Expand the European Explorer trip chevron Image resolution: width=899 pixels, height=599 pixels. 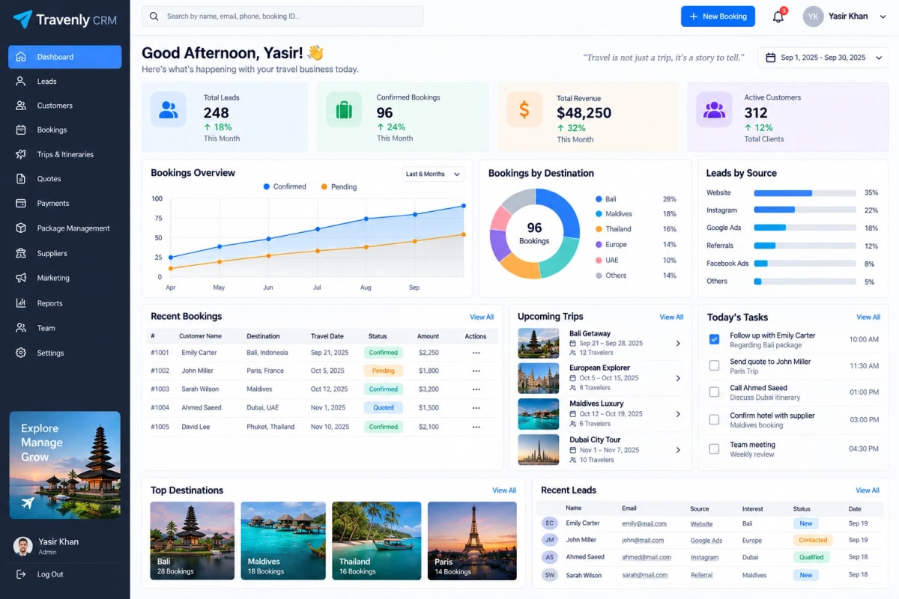click(x=678, y=378)
